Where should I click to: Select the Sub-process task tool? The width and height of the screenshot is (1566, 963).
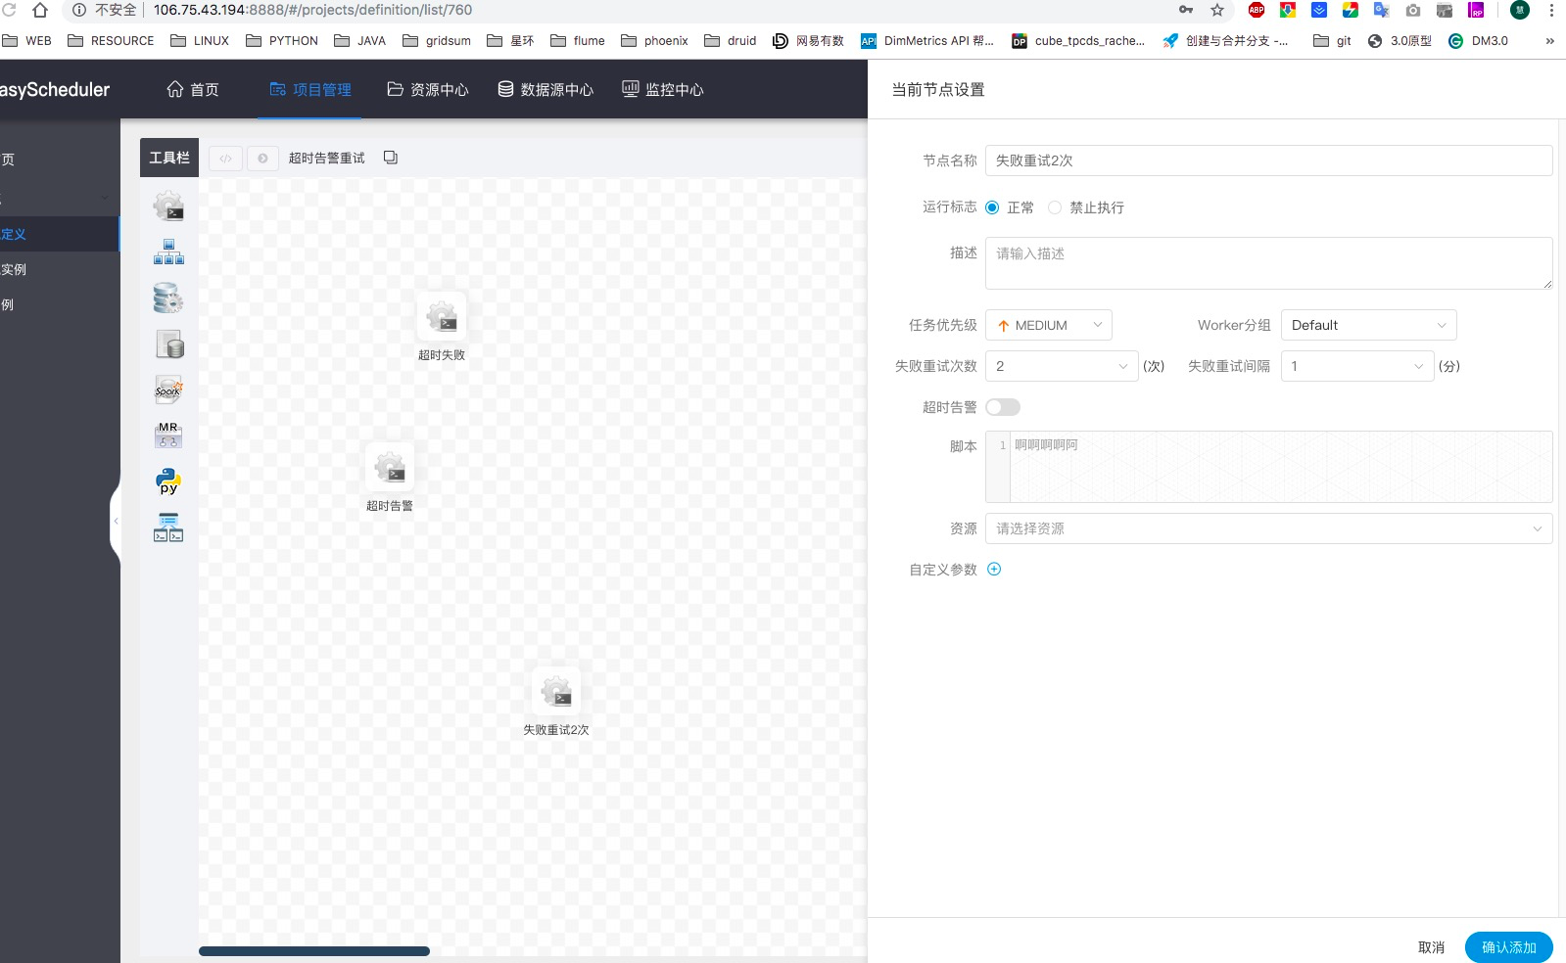[168, 252]
